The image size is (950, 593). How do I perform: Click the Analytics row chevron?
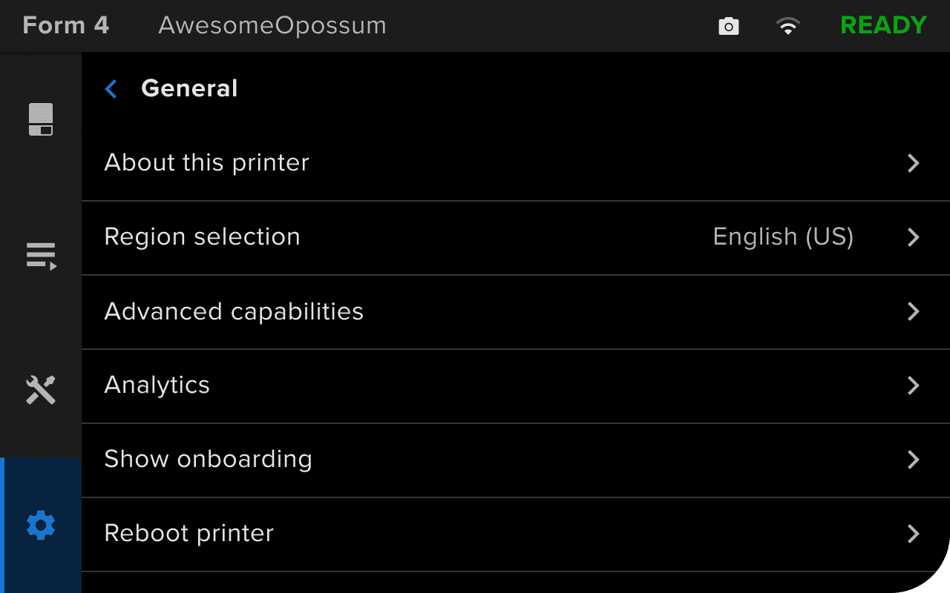[x=914, y=385]
